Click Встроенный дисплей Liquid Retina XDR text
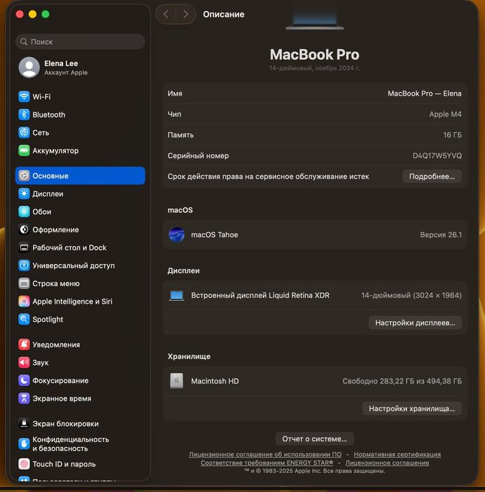Viewport: 485px width, 492px height. coord(260,295)
